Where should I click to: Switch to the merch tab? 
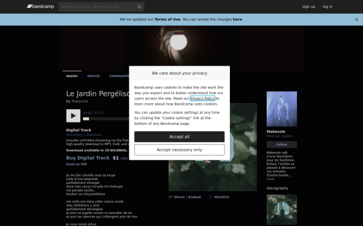(93, 76)
